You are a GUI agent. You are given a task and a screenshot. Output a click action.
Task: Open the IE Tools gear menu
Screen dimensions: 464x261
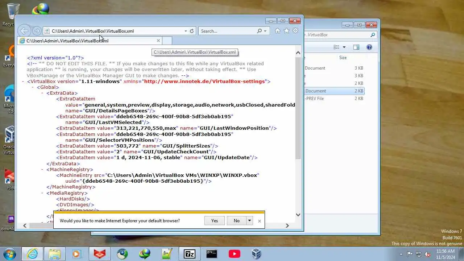[x=295, y=31]
